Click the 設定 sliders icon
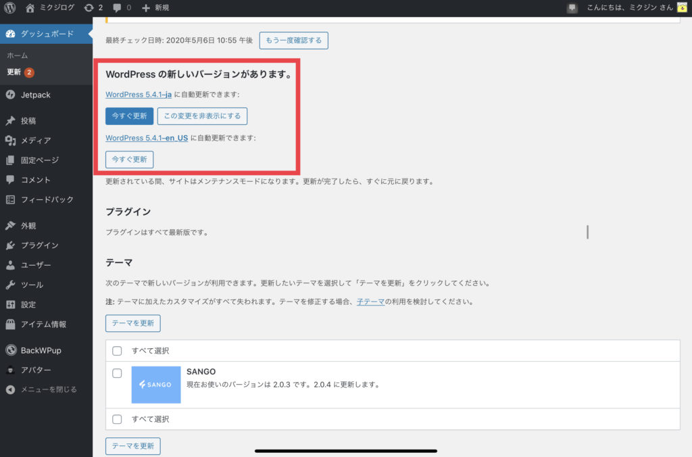692x457 pixels. click(10, 304)
